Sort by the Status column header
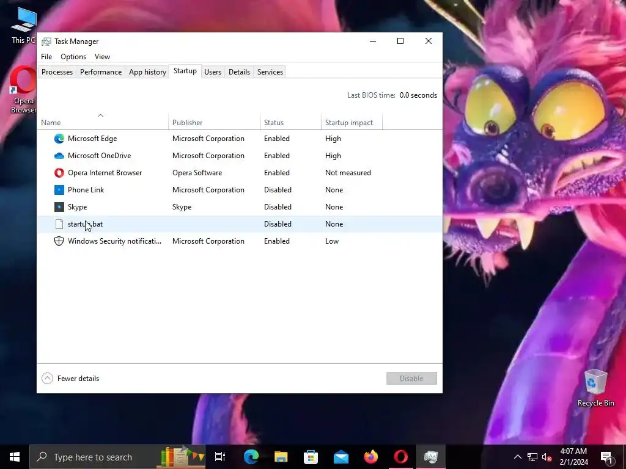 [290, 121]
